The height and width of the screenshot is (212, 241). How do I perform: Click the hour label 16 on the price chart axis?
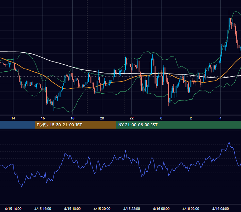click(43, 118)
